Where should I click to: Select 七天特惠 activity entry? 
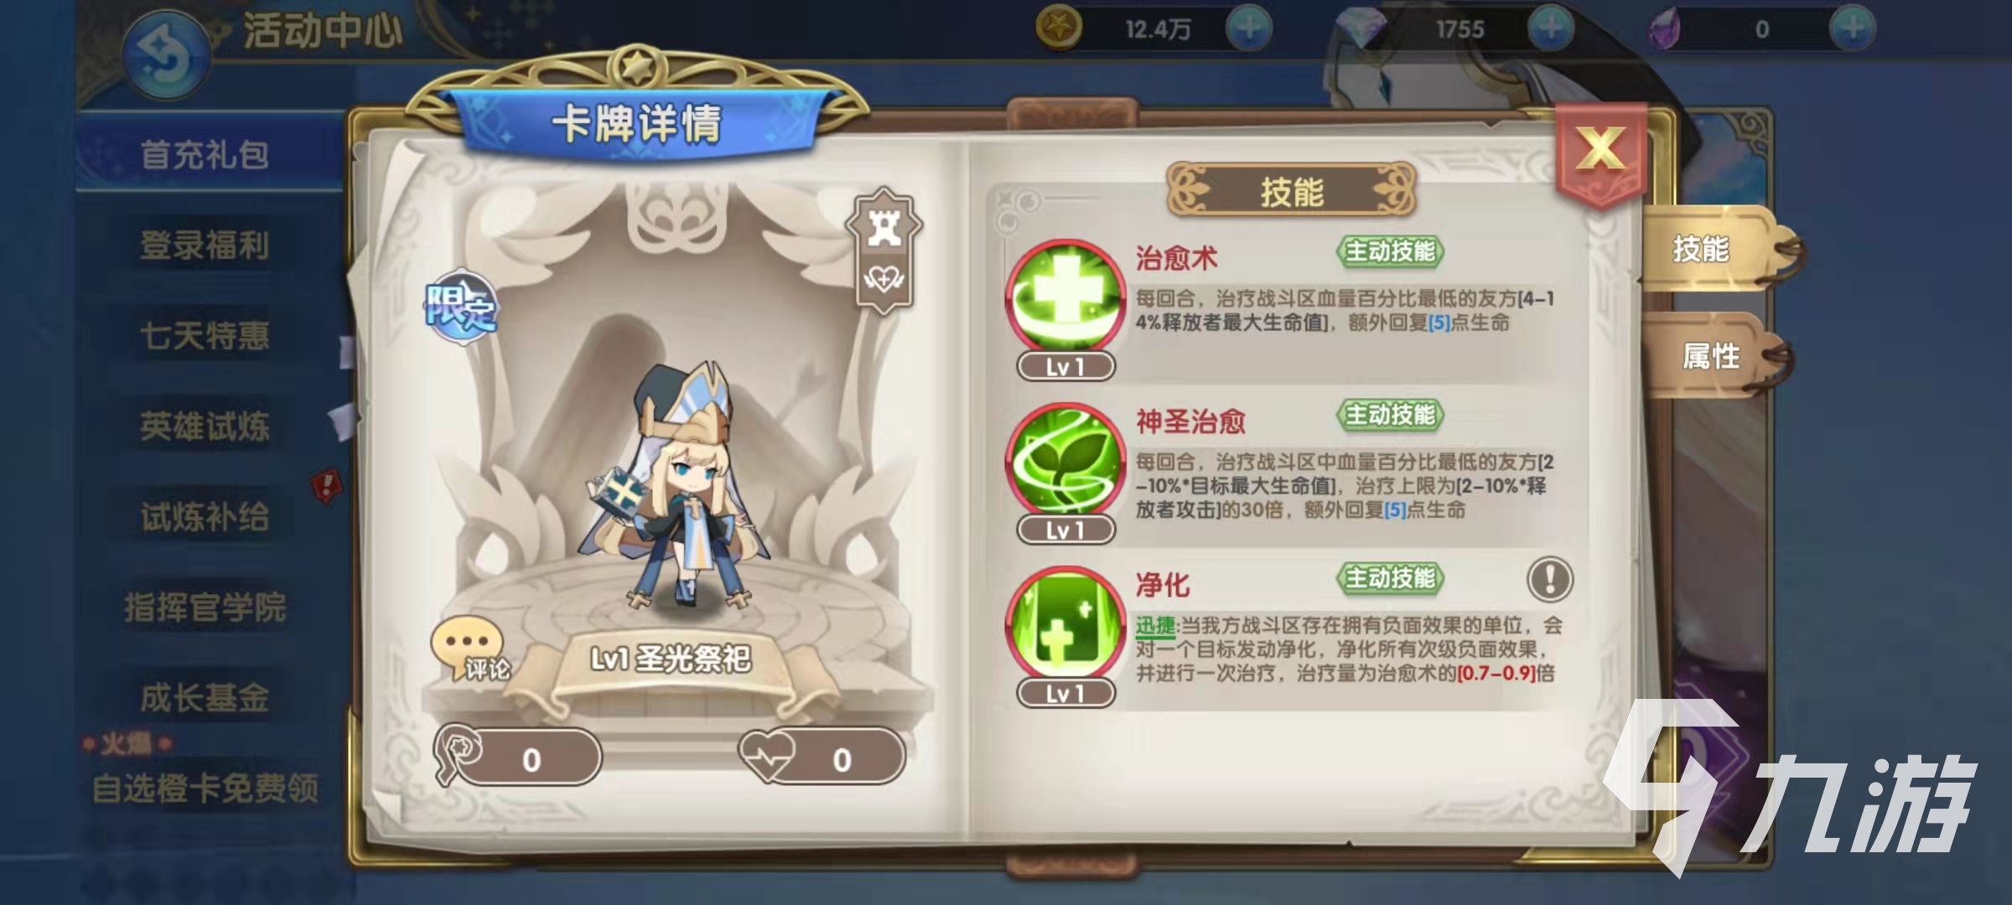pyautogui.click(x=205, y=336)
